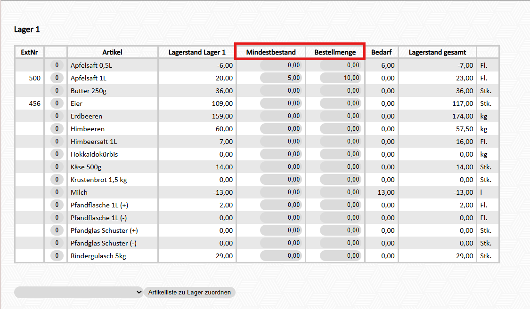530x309 pixels.
Task: Click the 0 button beside Milch
Action: 57,192
